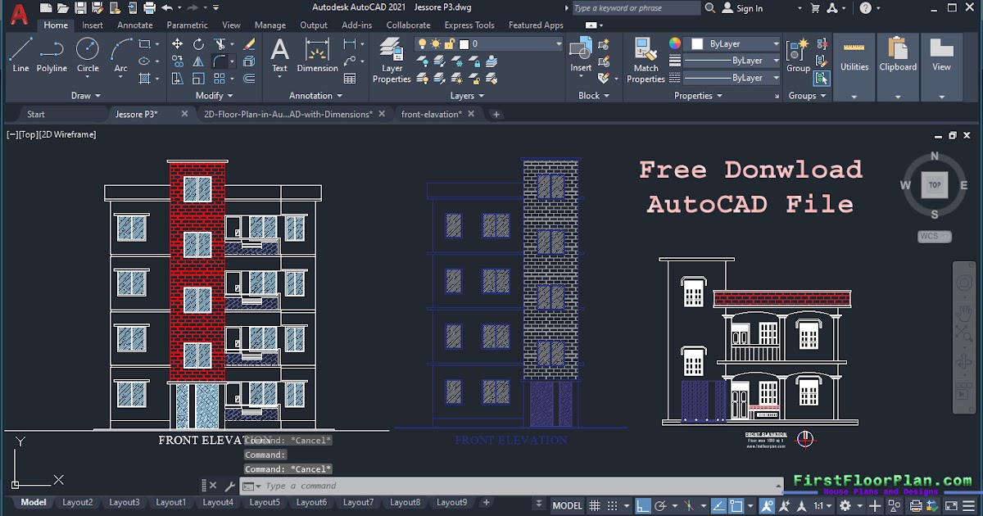Switch to Layout2 tab
This screenshot has height=516, width=983.
pos(78,502)
